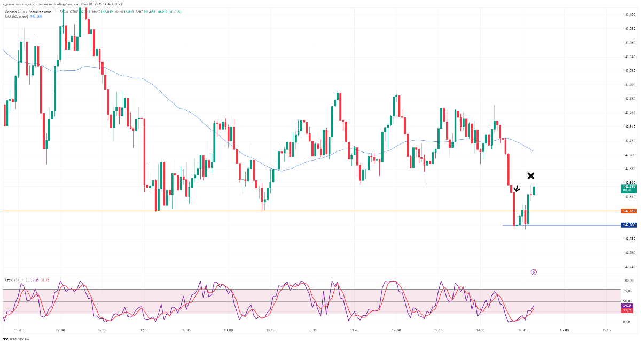The image size is (641, 344).
Task: Click the purple 39,35 stochastic value tag
Action: pos(627,306)
